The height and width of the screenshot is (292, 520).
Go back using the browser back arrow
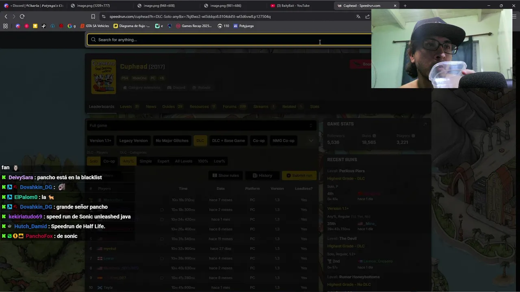coord(6,16)
